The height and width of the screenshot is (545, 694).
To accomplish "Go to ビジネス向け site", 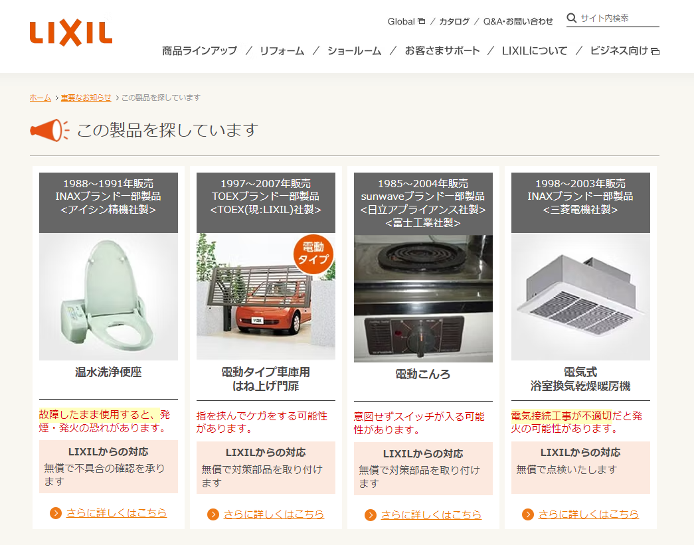I will tap(624, 51).
